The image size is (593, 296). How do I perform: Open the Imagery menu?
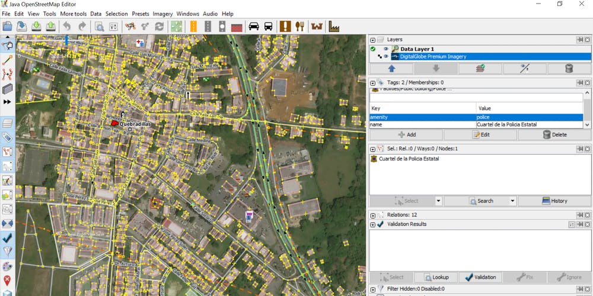pyautogui.click(x=162, y=14)
